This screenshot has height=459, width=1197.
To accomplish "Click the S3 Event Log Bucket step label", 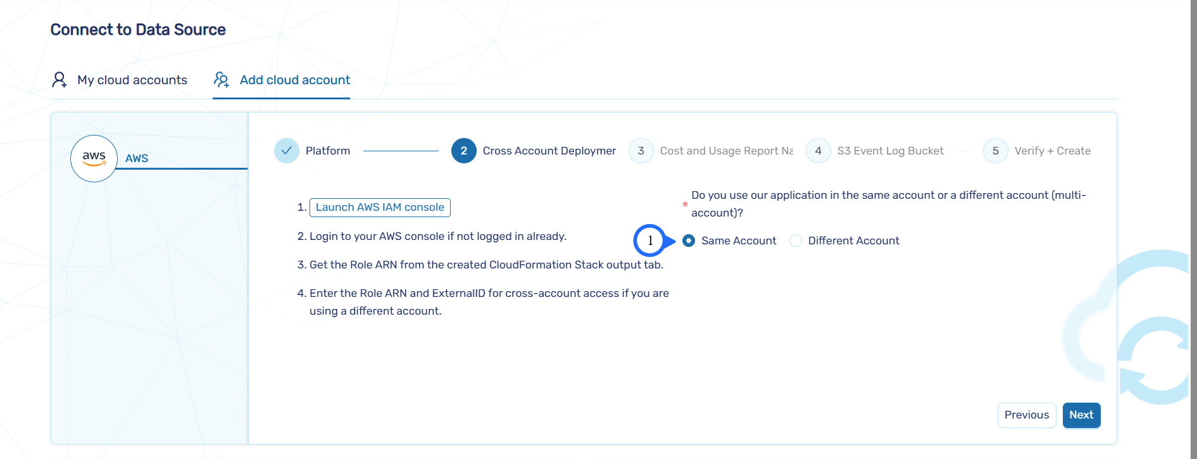I will tap(890, 151).
